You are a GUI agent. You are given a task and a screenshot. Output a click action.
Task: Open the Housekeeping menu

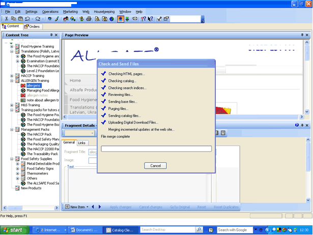point(104,11)
